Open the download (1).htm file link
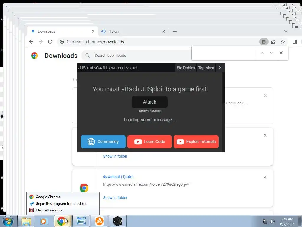This screenshot has height=227, width=302. pyautogui.click(x=118, y=177)
